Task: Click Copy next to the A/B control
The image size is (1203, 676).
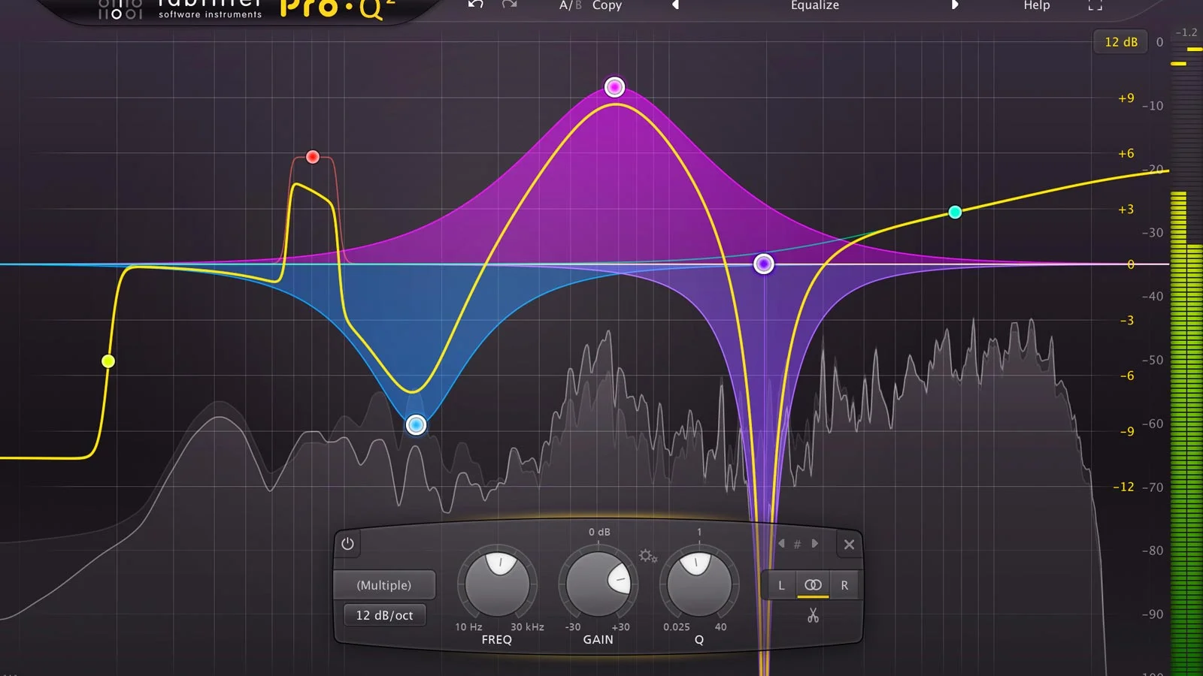Action: [x=607, y=5]
